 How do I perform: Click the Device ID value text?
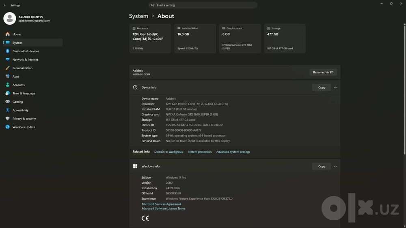click(x=194, y=125)
